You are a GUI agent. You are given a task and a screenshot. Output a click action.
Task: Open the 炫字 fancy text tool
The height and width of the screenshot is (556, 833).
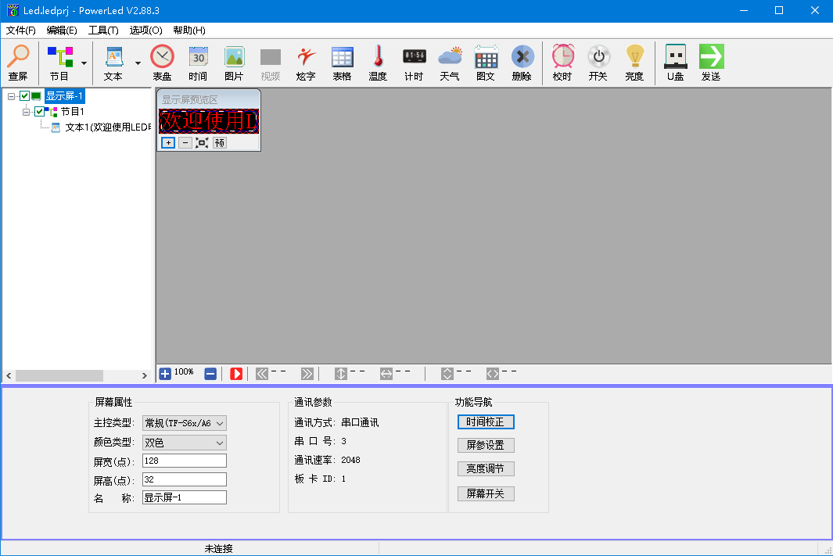pos(305,61)
